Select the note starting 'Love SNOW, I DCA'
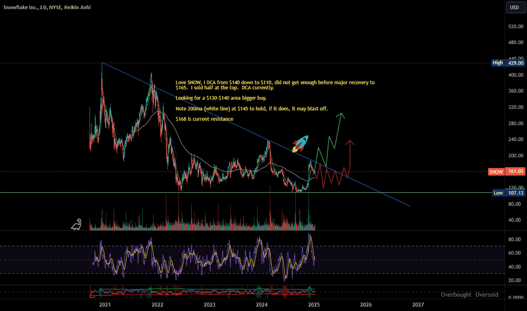 pyautogui.click(x=275, y=85)
